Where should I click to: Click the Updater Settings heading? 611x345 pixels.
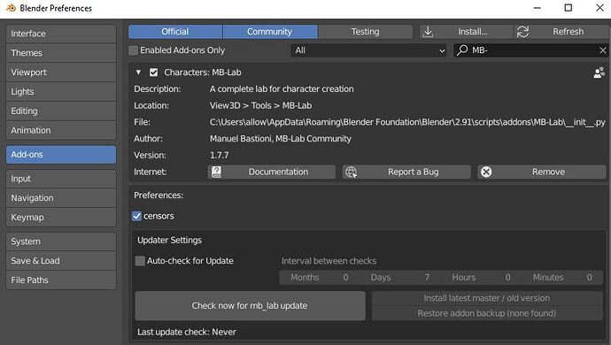click(169, 241)
